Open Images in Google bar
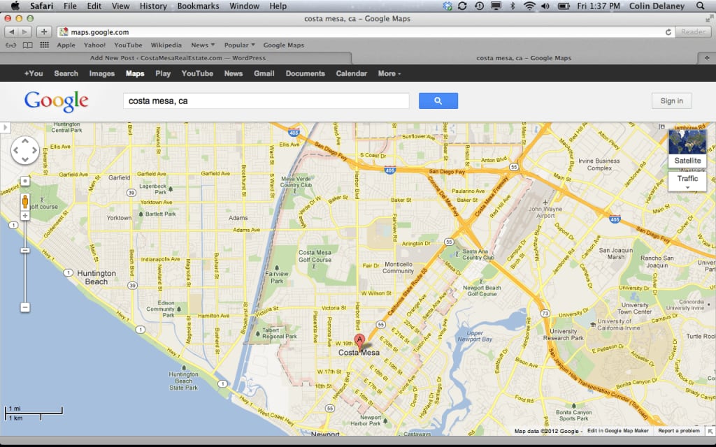Screen dimensions: 716x447 [102, 73]
